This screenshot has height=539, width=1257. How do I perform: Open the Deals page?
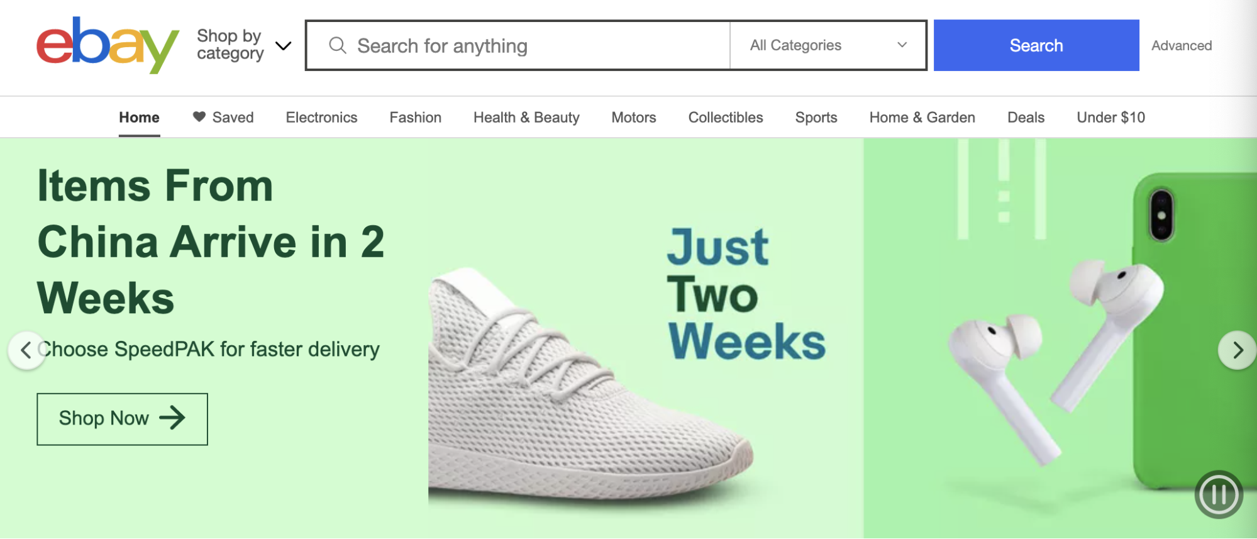pos(1026,118)
